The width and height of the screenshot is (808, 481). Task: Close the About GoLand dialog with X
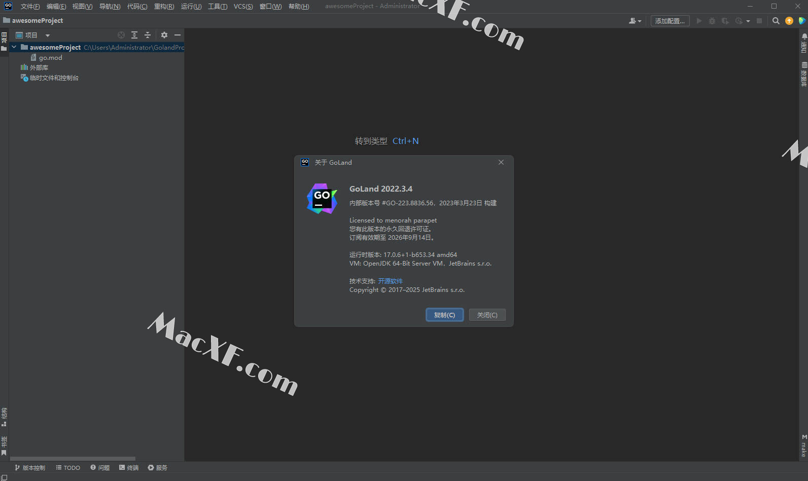(501, 162)
